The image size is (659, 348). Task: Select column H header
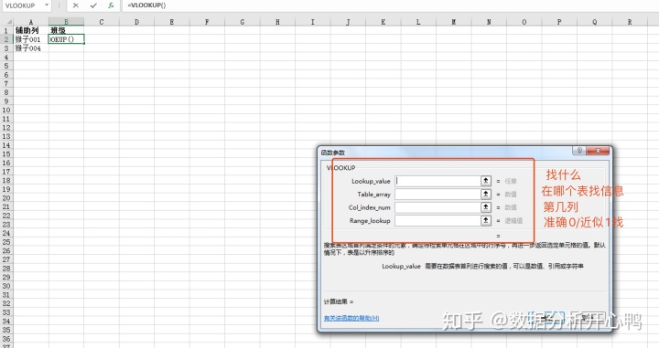[277, 22]
